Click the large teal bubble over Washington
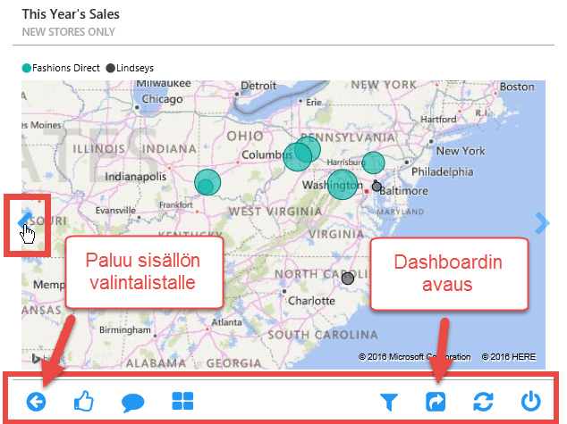567x424 pixels. 343,185
